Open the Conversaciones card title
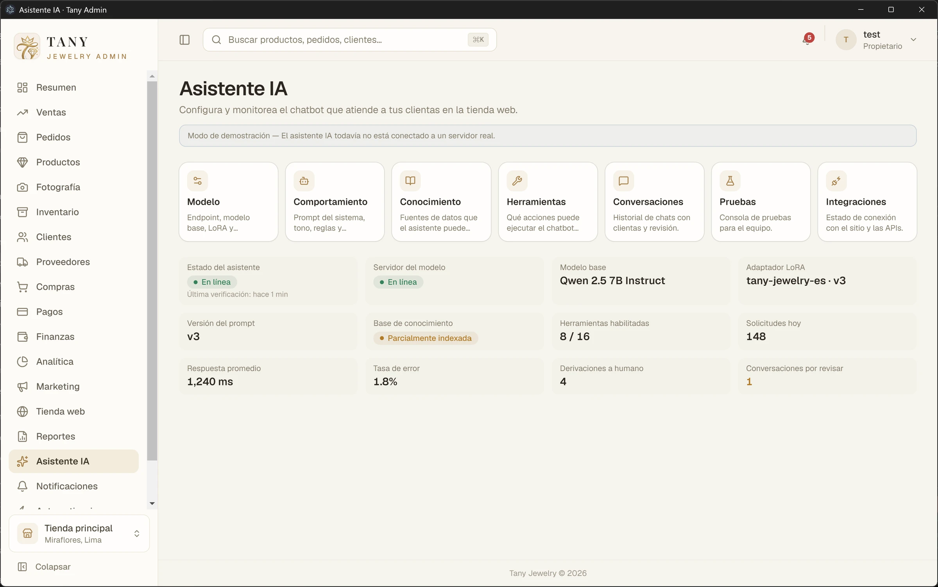 coord(648,202)
